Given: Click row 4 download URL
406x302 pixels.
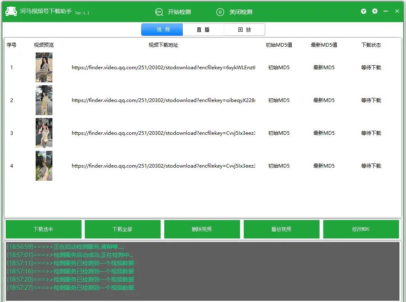Looking at the screenshot, I should coord(163,166).
